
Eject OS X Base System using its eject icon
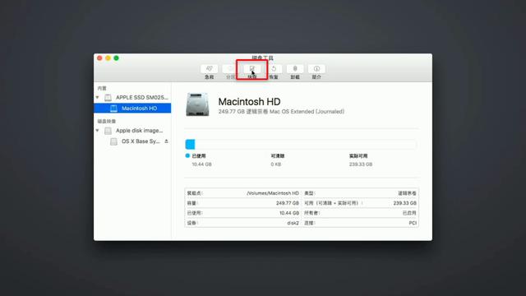[x=166, y=141]
